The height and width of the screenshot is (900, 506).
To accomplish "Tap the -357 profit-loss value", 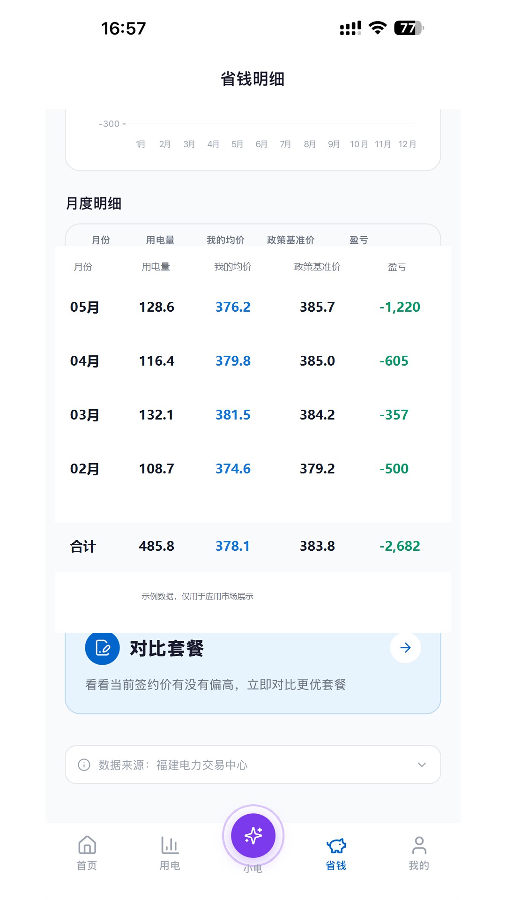I will (x=394, y=415).
